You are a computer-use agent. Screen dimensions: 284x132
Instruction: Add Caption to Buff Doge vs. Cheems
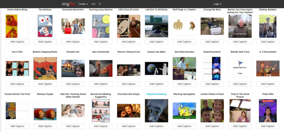184,42
